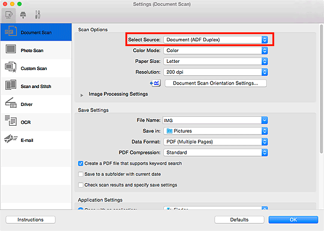The image size is (324, 231).
Task: Click the Instructions button
Action: 31,220
